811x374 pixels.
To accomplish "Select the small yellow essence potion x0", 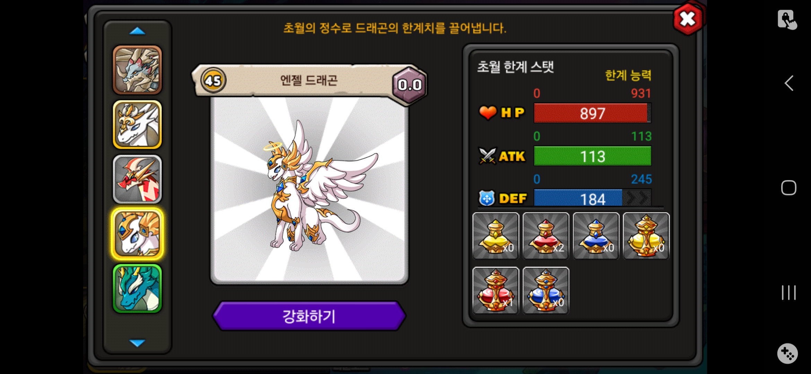I will [496, 236].
